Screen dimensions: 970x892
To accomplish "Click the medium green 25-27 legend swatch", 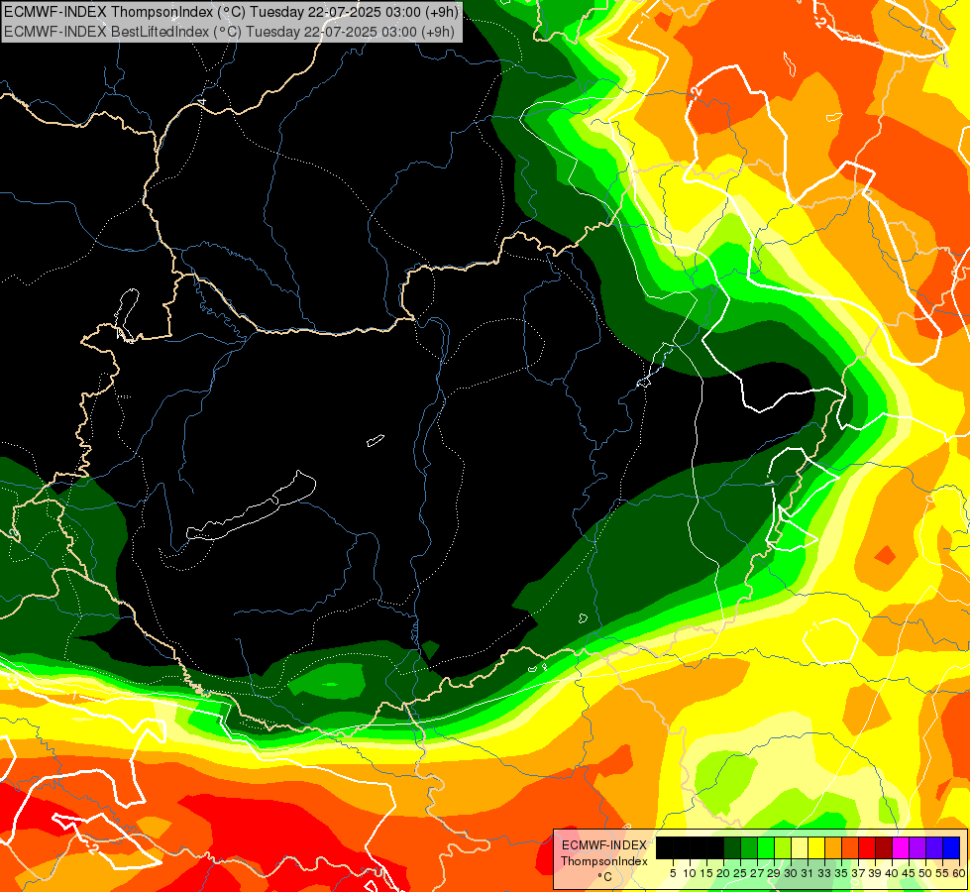I will click(x=748, y=847).
